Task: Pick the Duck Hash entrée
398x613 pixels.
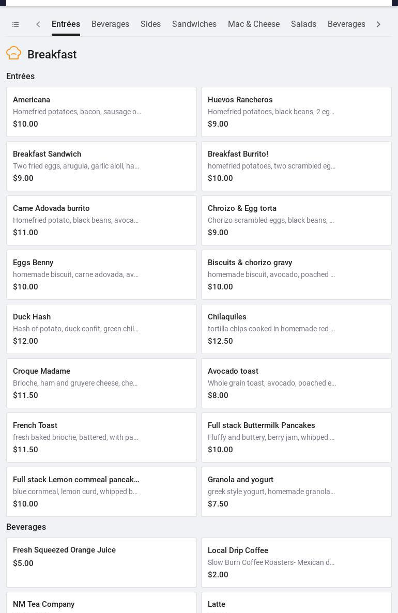Action: pyautogui.click(x=101, y=329)
